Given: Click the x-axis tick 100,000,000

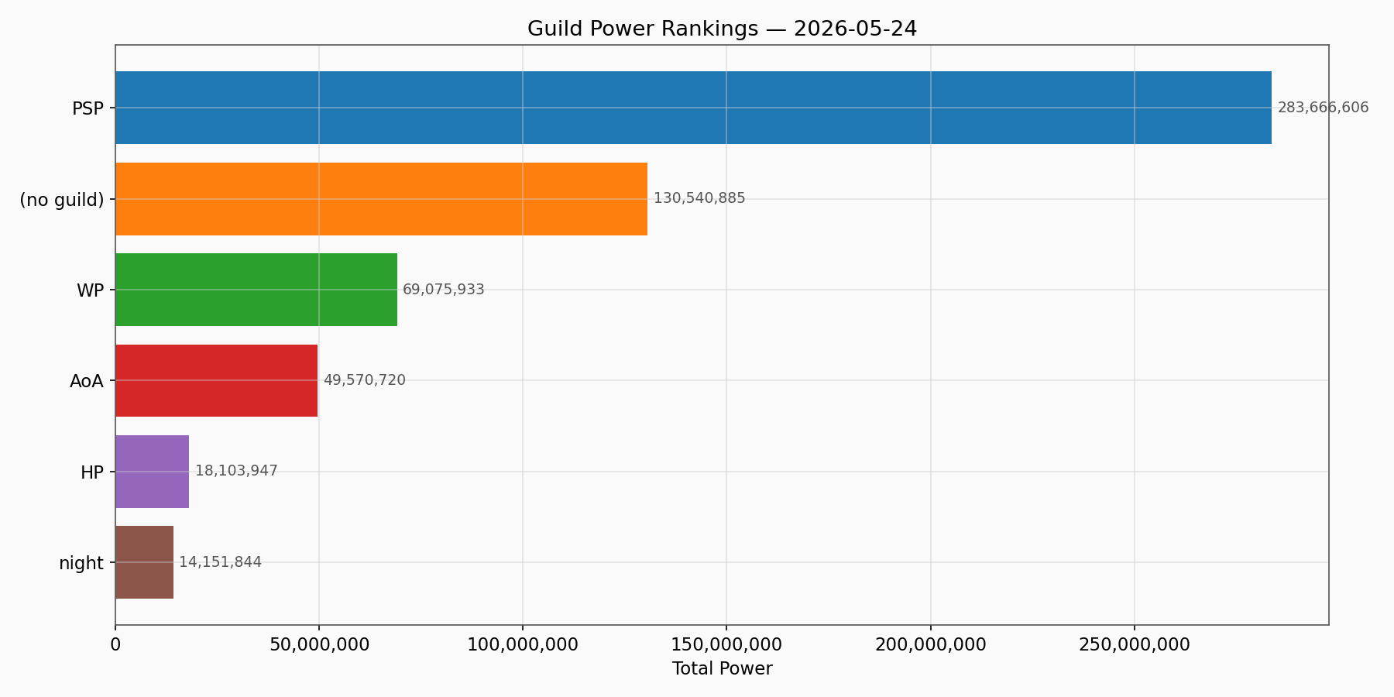Looking at the screenshot, I should (x=523, y=644).
